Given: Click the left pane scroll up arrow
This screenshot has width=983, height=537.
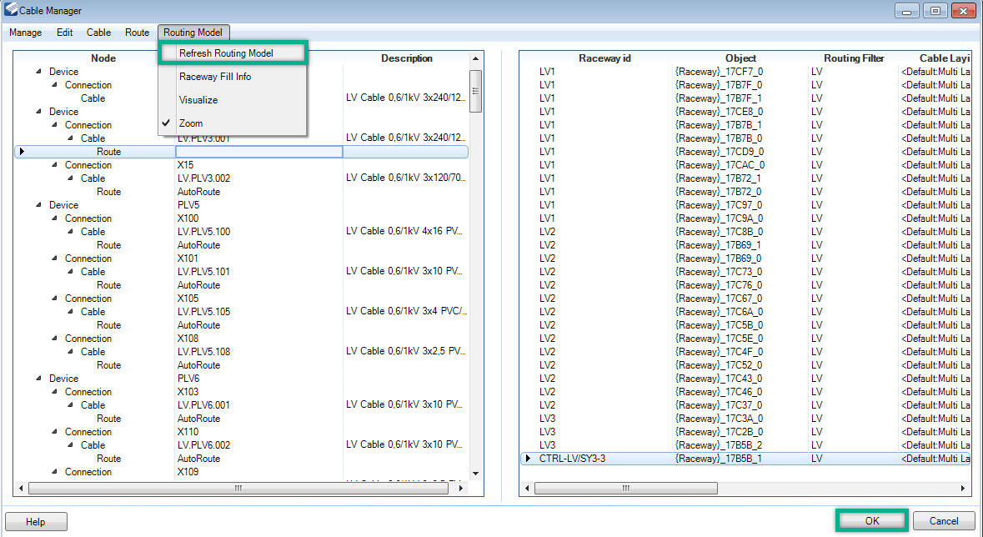Looking at the screenshot, I should click(476, 58).
